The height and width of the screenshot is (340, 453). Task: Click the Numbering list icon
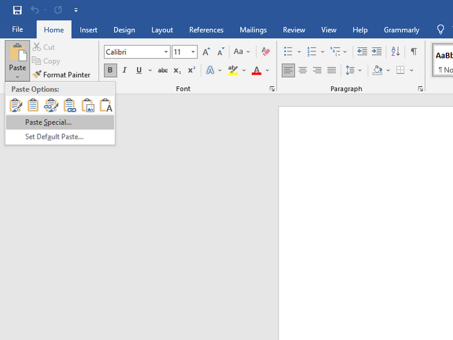click(x=312, y=52)
